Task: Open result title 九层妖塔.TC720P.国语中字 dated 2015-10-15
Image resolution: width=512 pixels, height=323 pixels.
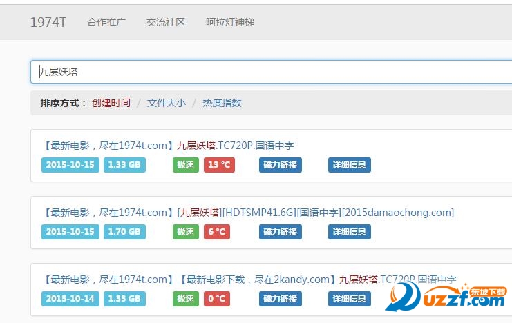Action: tap(169, 146)
